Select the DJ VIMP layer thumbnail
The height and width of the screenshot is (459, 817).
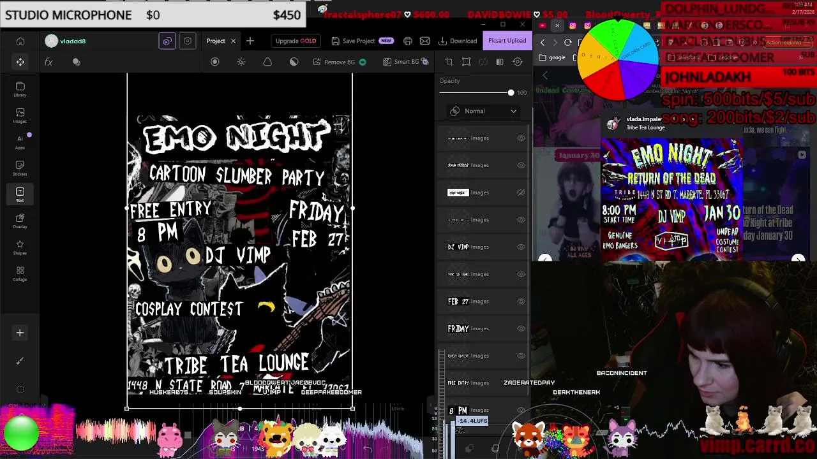click(x=458, y=247)
